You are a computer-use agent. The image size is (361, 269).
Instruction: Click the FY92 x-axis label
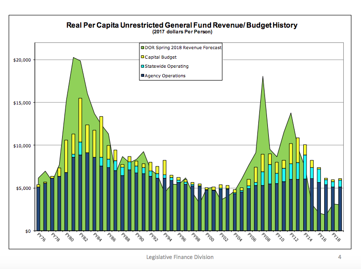click(x=154, y=237)
